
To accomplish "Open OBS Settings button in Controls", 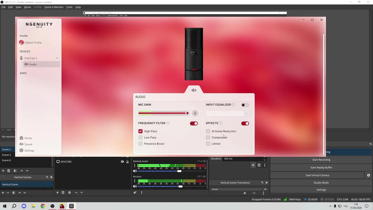I will click(x=321, y=190).
